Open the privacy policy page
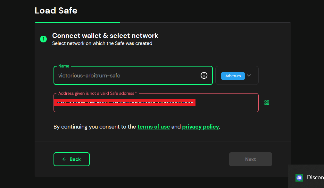Image resolution: width=324 pixels, height=188 pixels. pos(200,127)
